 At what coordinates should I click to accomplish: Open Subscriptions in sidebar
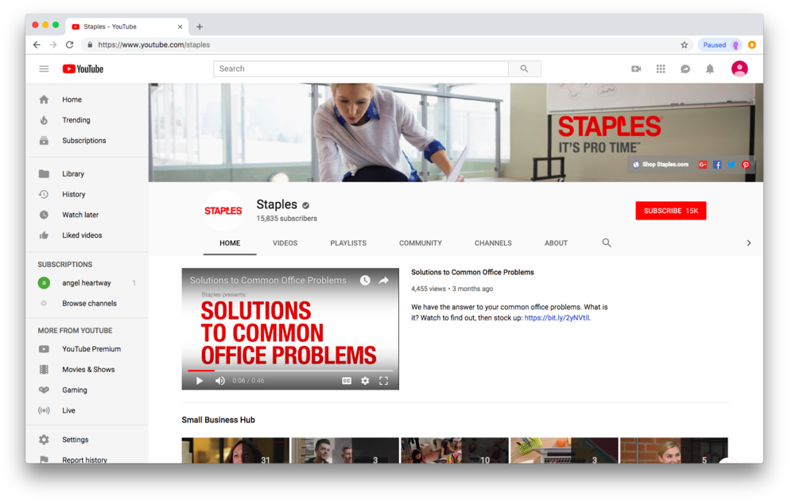tap(87, 141)
